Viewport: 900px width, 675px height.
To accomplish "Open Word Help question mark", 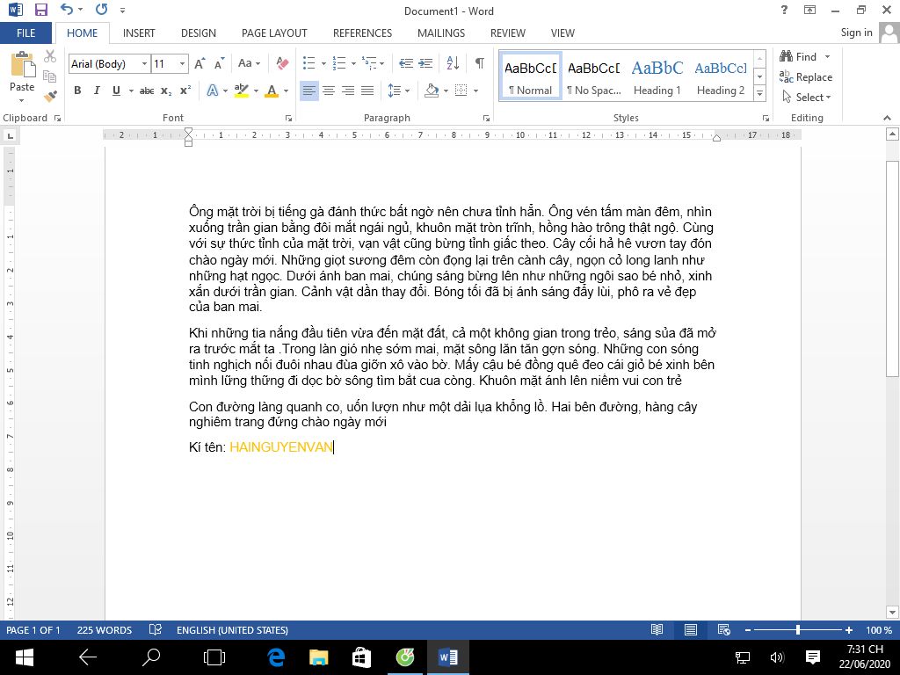I will tap(784, 10).
